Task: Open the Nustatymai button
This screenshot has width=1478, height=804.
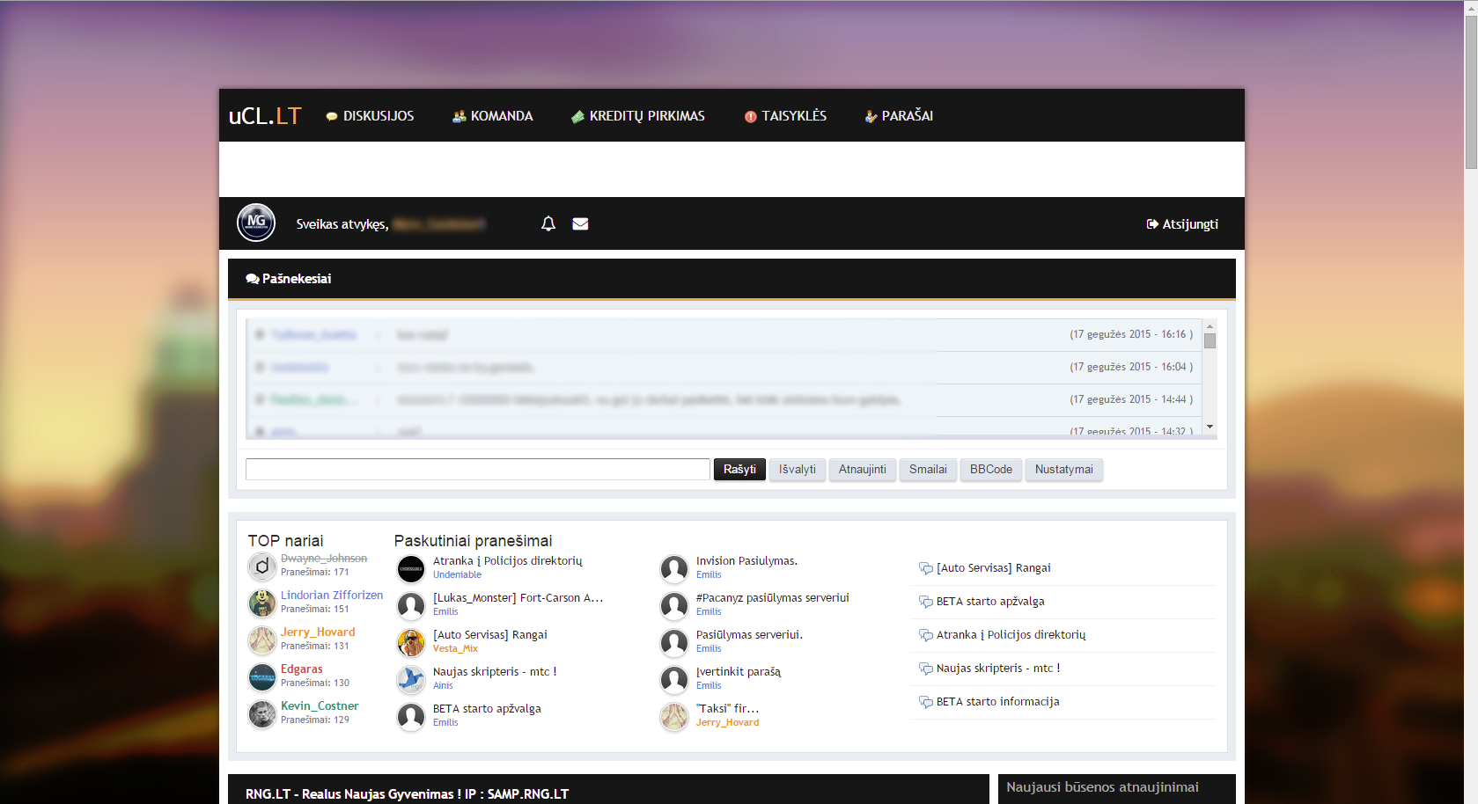Action: 1064,470
